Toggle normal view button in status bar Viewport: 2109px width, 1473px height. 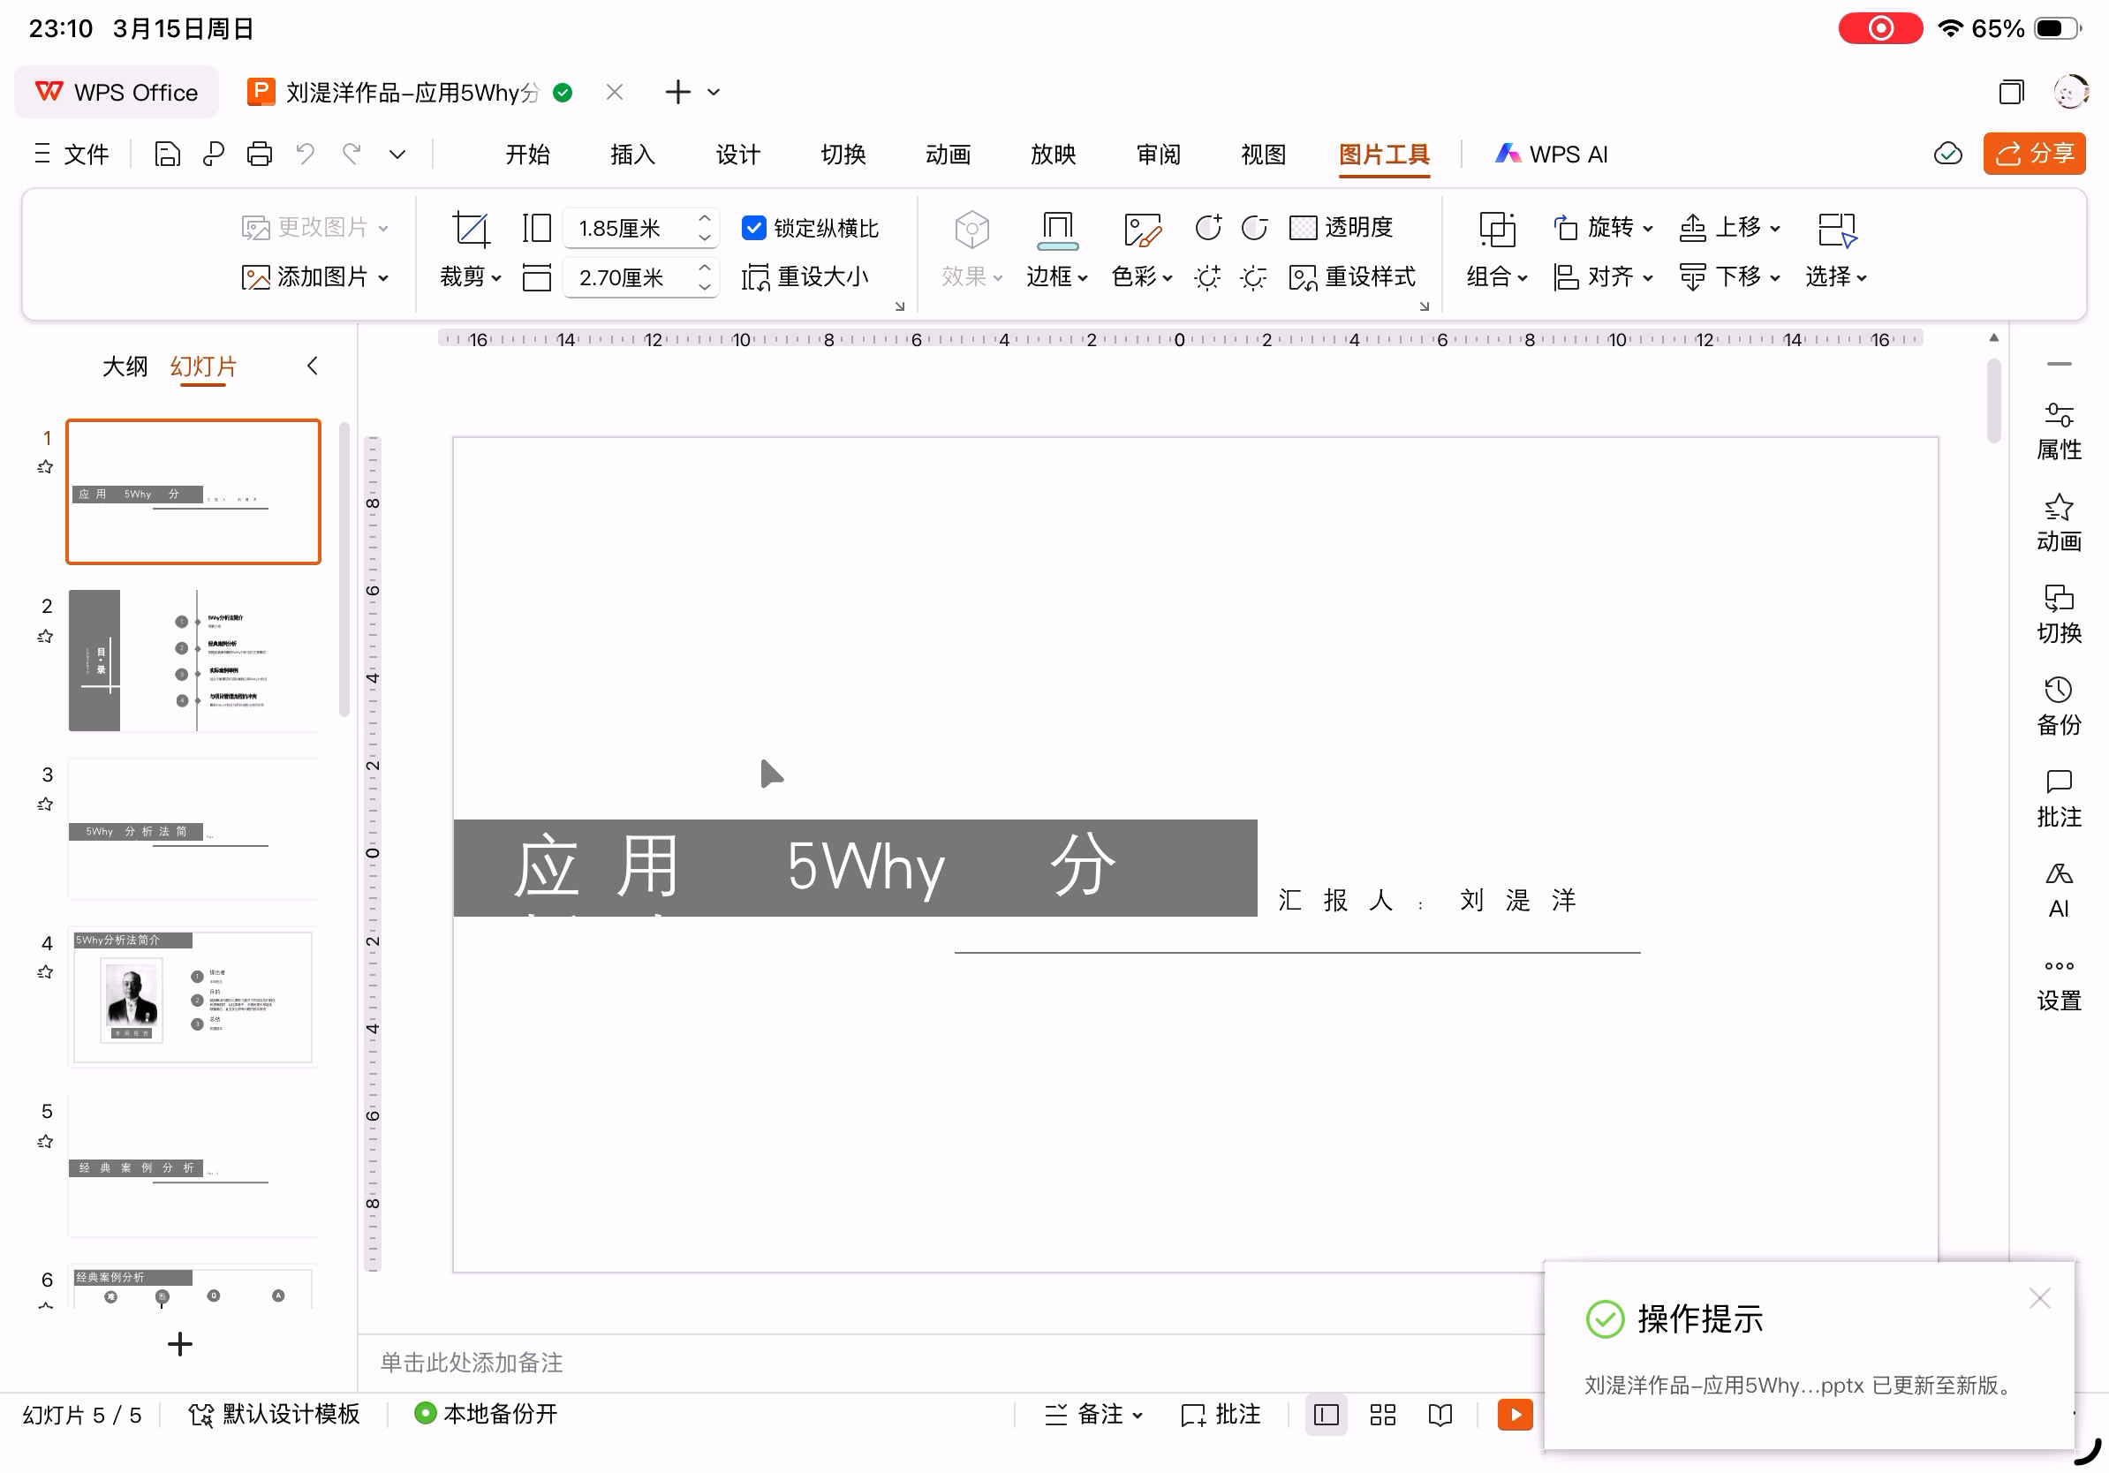1326,1414
